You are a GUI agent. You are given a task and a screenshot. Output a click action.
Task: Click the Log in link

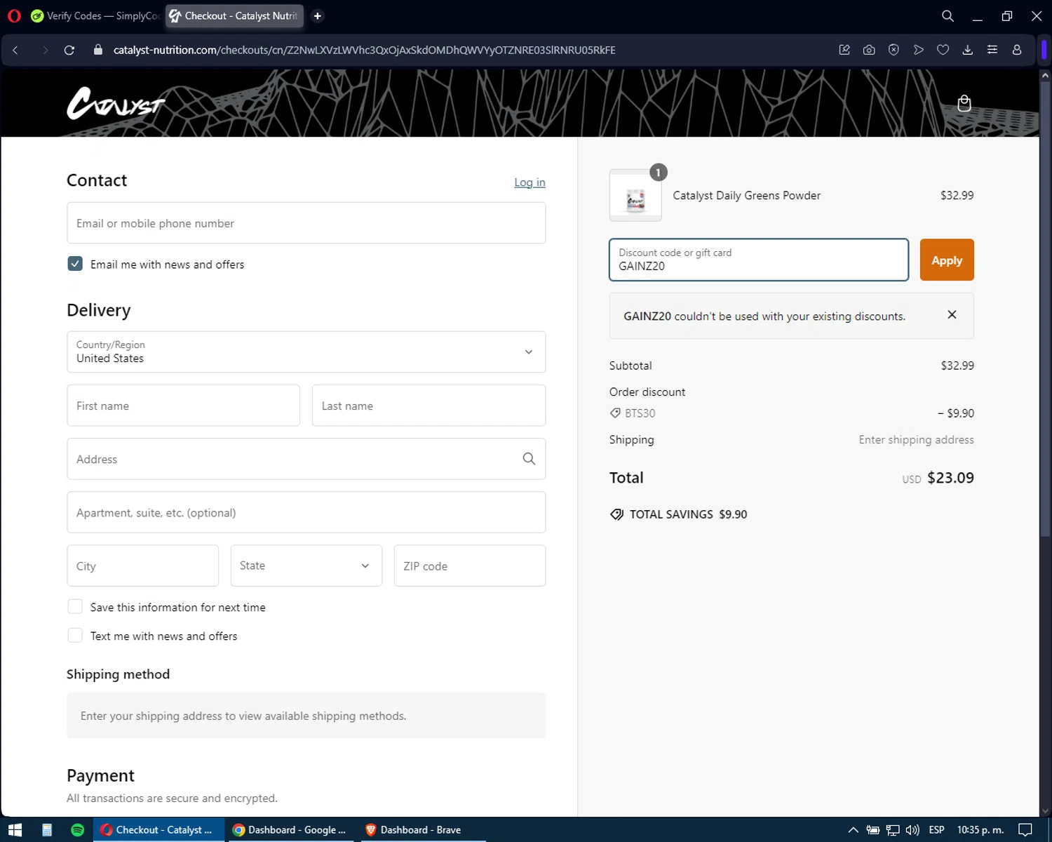(530, 182)
